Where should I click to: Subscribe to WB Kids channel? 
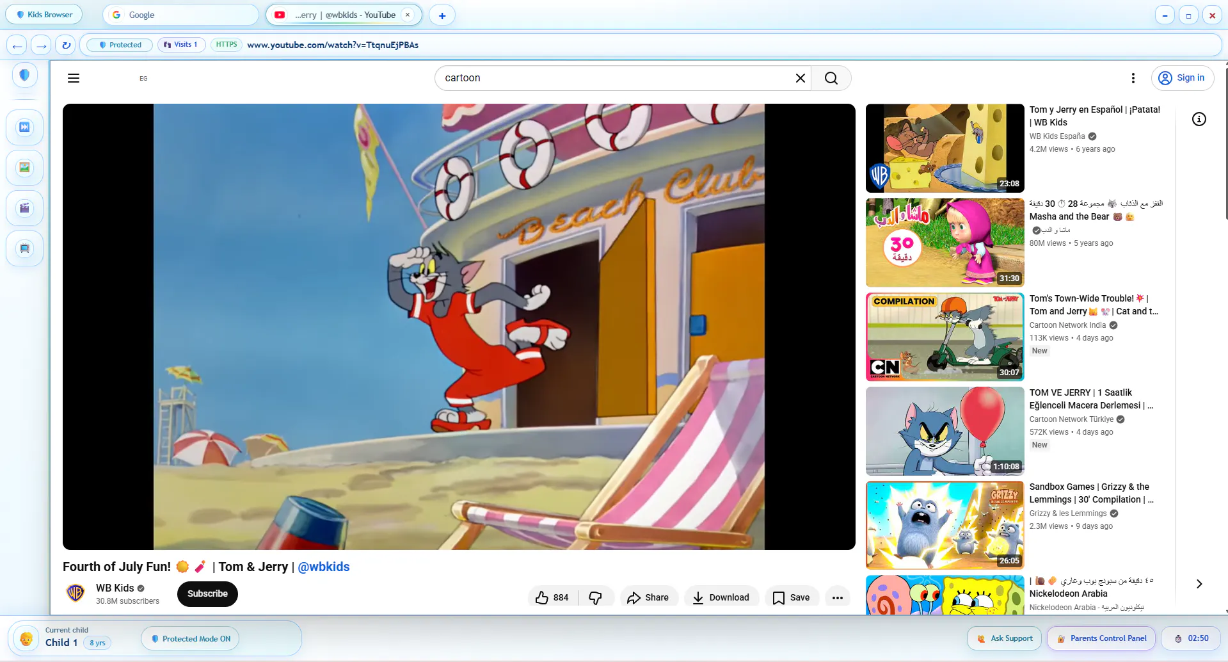click(x=207, y=593)
